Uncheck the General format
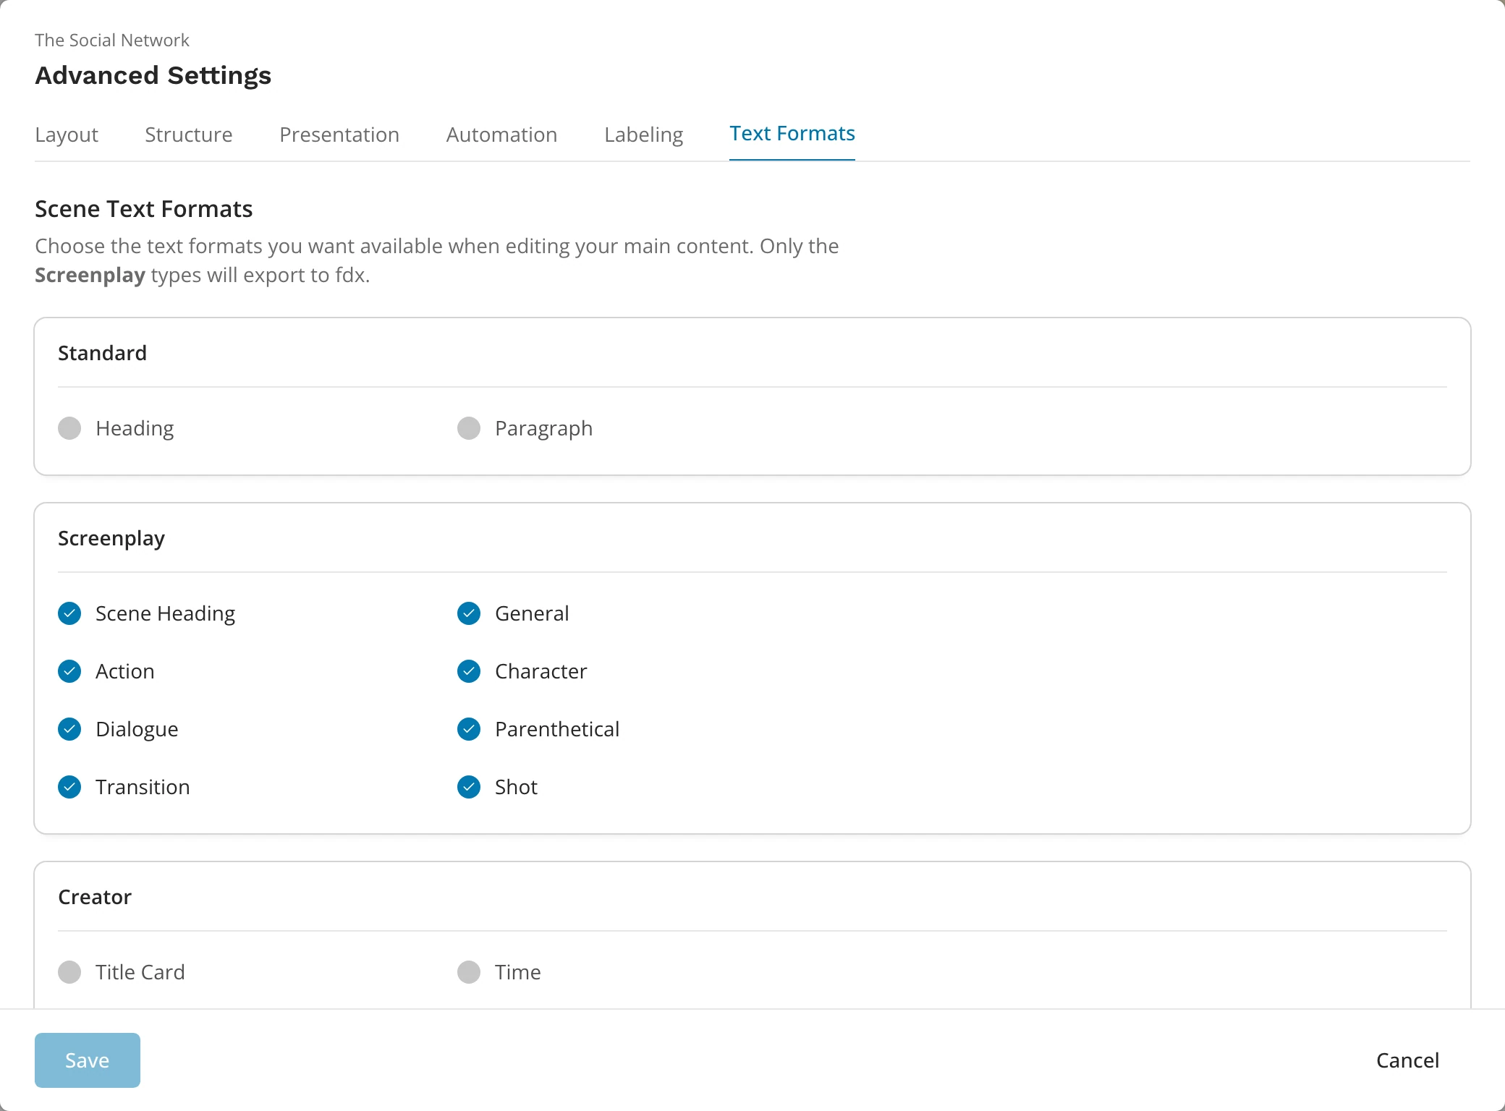Viewport: 1505px width, 1111px height. pyautogui.click(x=469, y=613)
